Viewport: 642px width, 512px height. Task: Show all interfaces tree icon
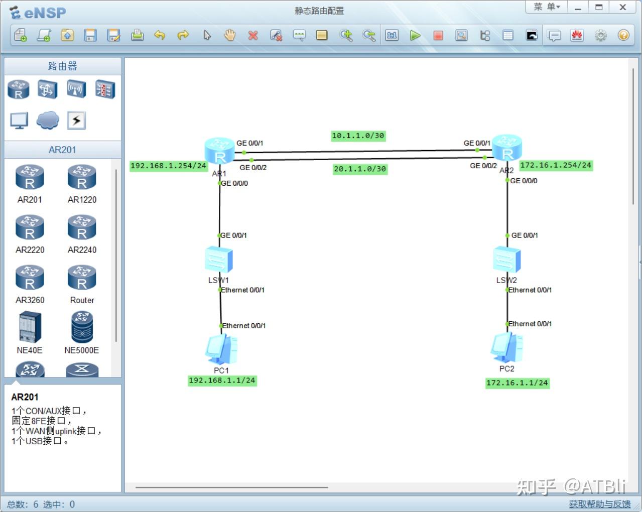pos(485,35)
